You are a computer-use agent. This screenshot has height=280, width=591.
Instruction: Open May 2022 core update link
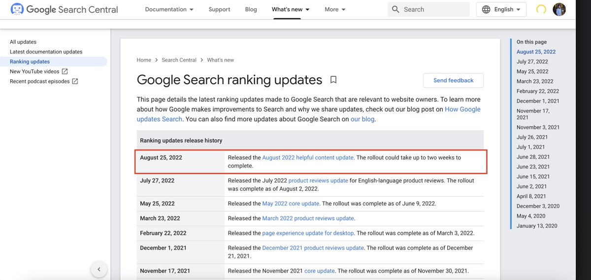(291, 203)
